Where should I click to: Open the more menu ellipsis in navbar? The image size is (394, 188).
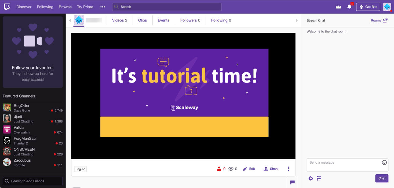pyautogui.click(x=103, y=7)
